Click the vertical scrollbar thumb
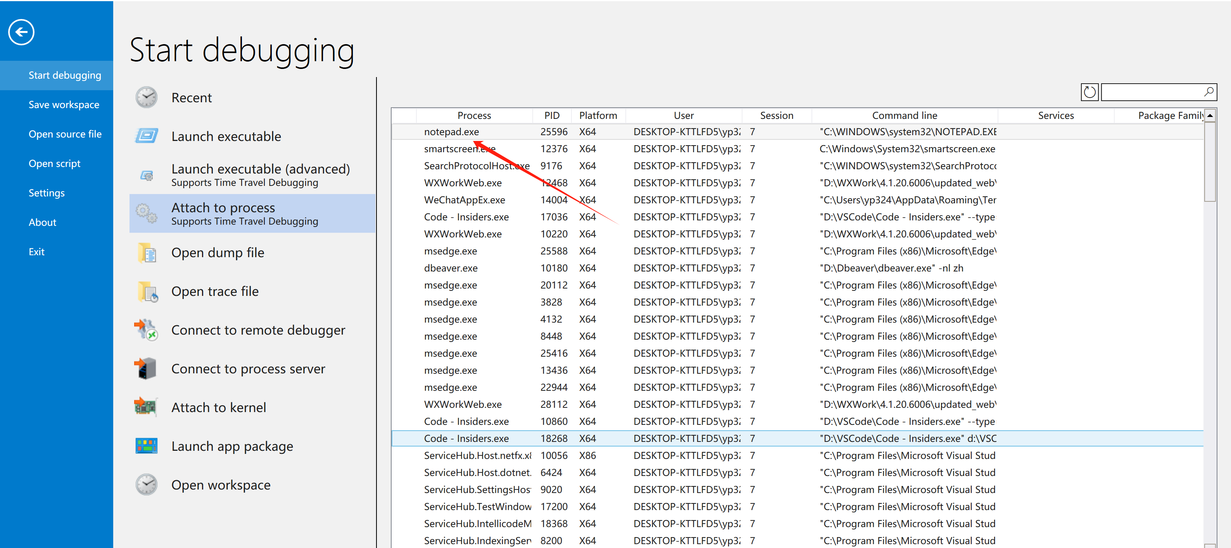The height and width of the screenshot is (548, 1231). [x=1210, y=162]
